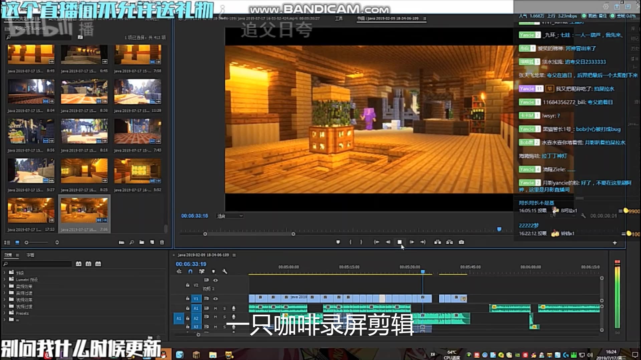Toggle nest sequence insert mode in timeline
This screenshot has width=641, height=360.
click(x=179, y=271)
